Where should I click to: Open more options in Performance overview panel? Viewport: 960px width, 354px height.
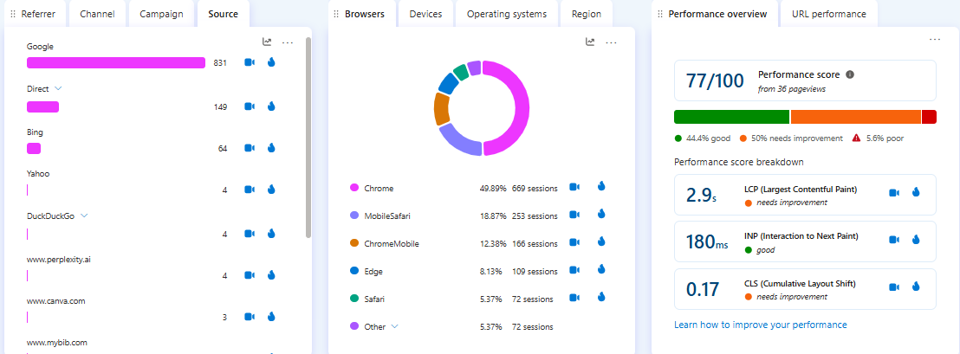935,39
